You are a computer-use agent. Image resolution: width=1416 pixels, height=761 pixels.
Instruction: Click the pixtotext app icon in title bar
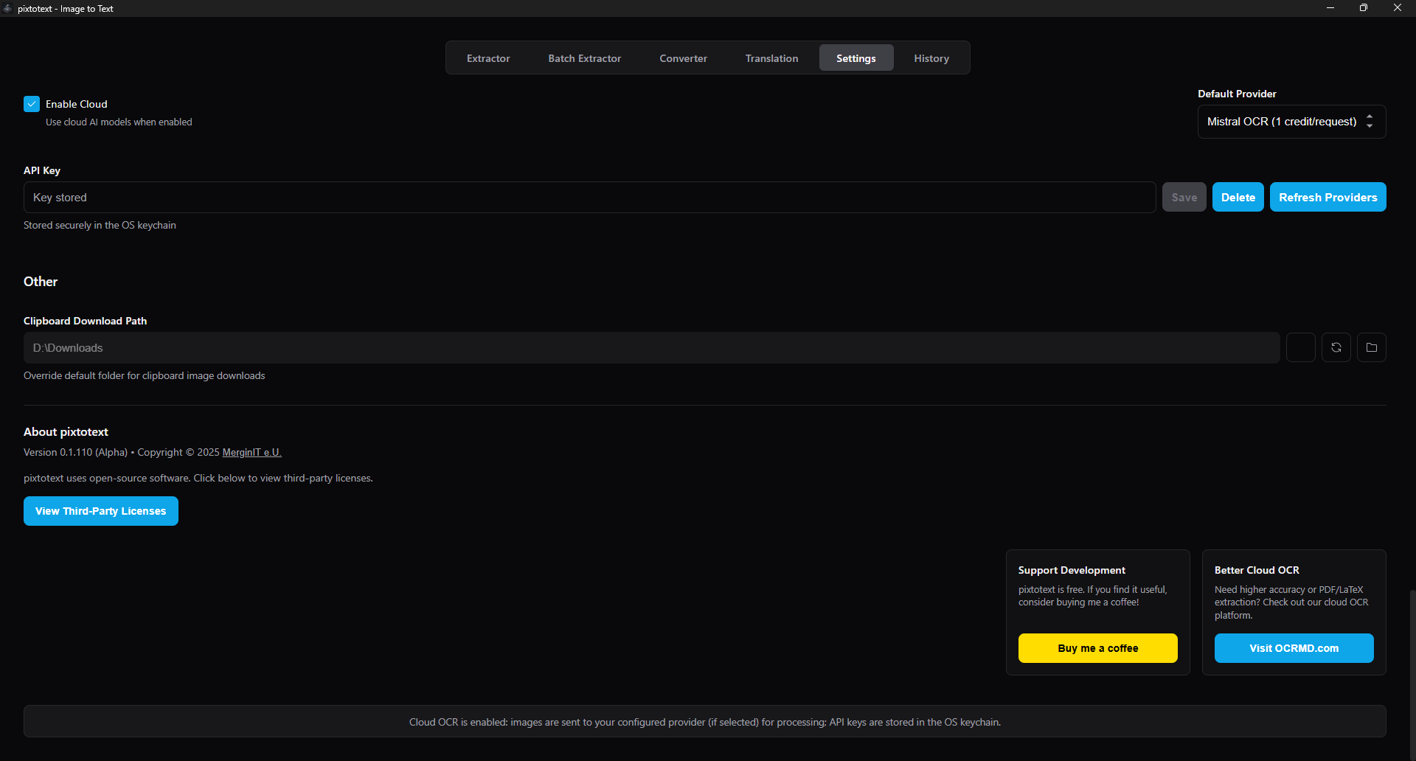pos(7,8)
